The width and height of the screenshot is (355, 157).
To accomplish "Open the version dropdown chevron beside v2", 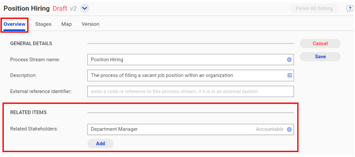I will coord(85,9).
